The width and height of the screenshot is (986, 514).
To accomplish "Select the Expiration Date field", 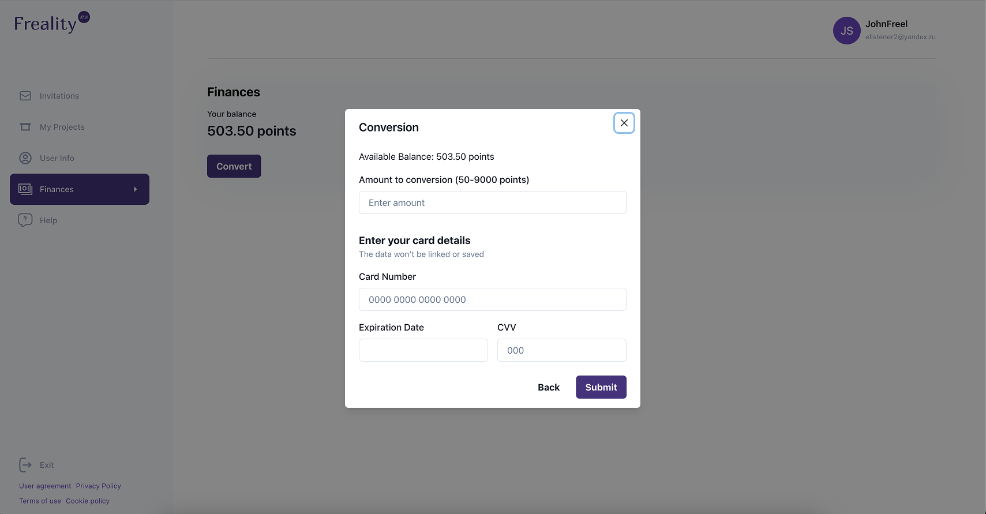I will point(423,350).
